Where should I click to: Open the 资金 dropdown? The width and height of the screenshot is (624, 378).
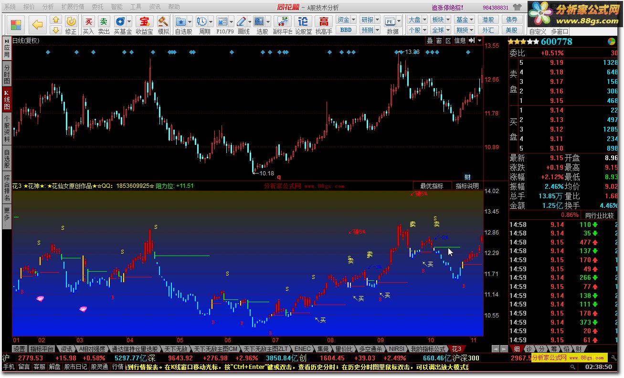tap(346, 20)
